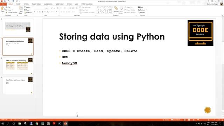This screenshot has width=224, height=126.
Task: Open the Acrobat taskbar icon
Action: click(54, 124)
